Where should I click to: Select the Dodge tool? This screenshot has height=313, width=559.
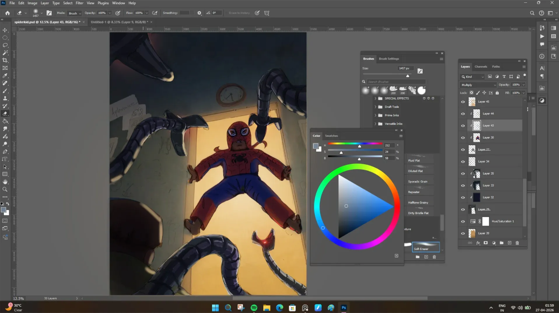[x=5, y=144]
